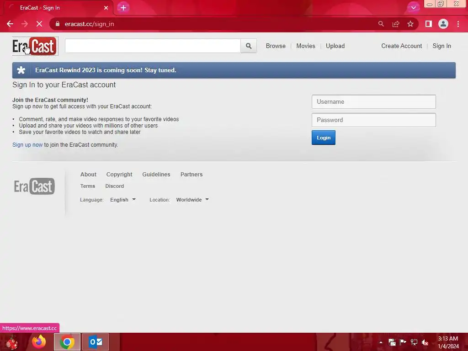
Task: Focus the Password input field
Action: coord(374,120)
